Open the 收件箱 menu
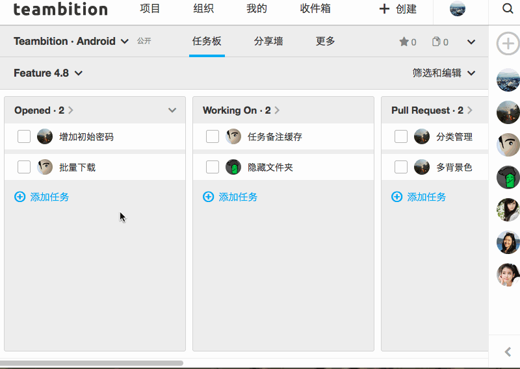Viewport: 520px width, 369px height. point(315,9)
